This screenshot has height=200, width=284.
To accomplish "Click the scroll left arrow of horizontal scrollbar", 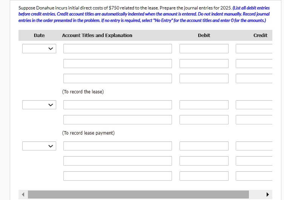I will pyautogui.click(x=23, y=195).
